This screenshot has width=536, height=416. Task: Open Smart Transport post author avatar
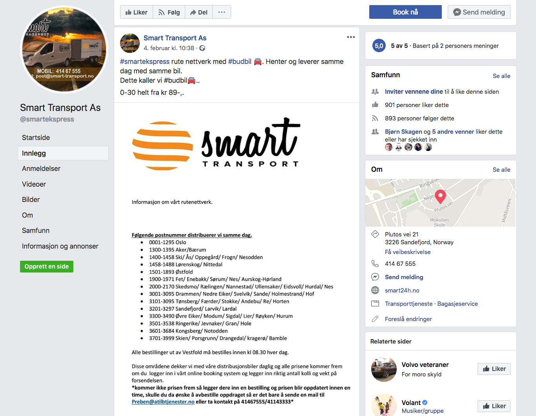coord(130,43)
